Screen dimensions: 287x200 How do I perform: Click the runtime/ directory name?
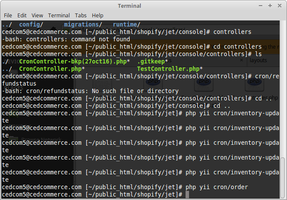pyautogui.click(x=126, y=25)
